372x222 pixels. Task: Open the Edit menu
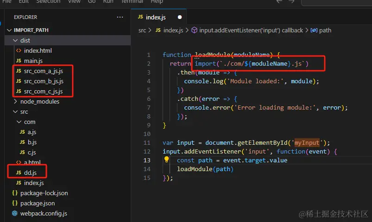[24, 1]
